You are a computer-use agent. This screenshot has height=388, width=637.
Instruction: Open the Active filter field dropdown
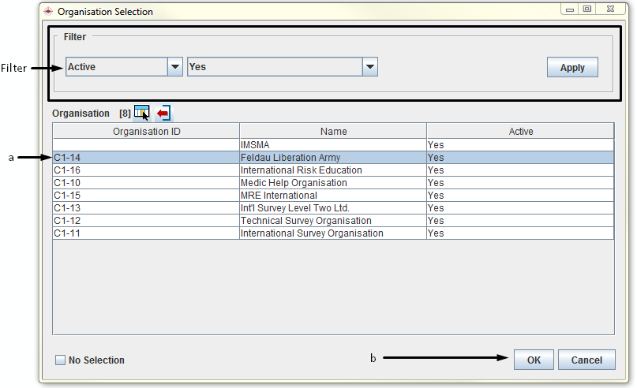(175, 67)
